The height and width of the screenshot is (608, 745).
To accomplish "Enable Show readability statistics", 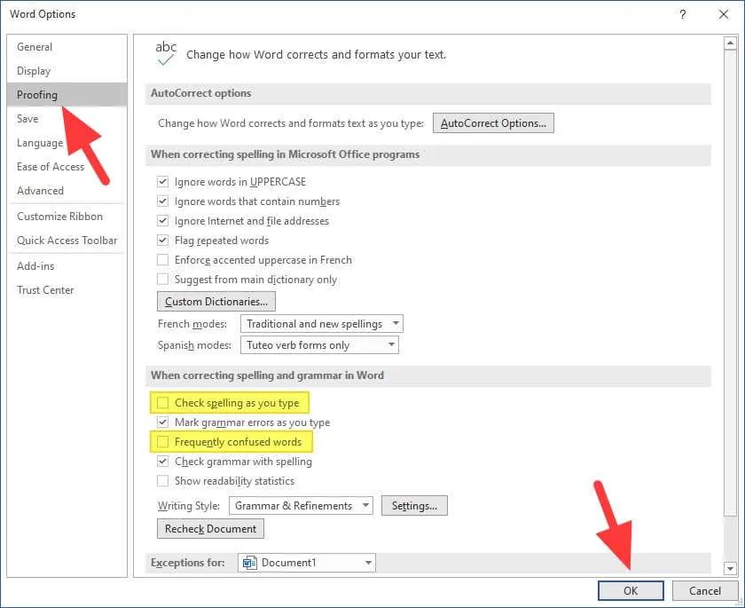I will click(162, 480).
